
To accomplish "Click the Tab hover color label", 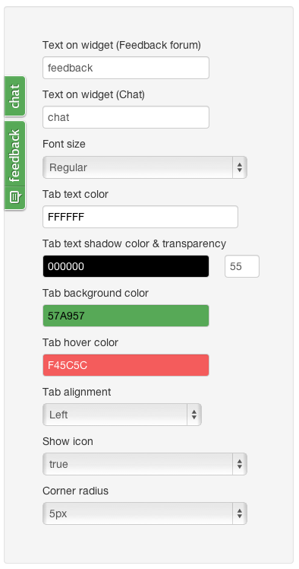I will [x=80, y=342].
